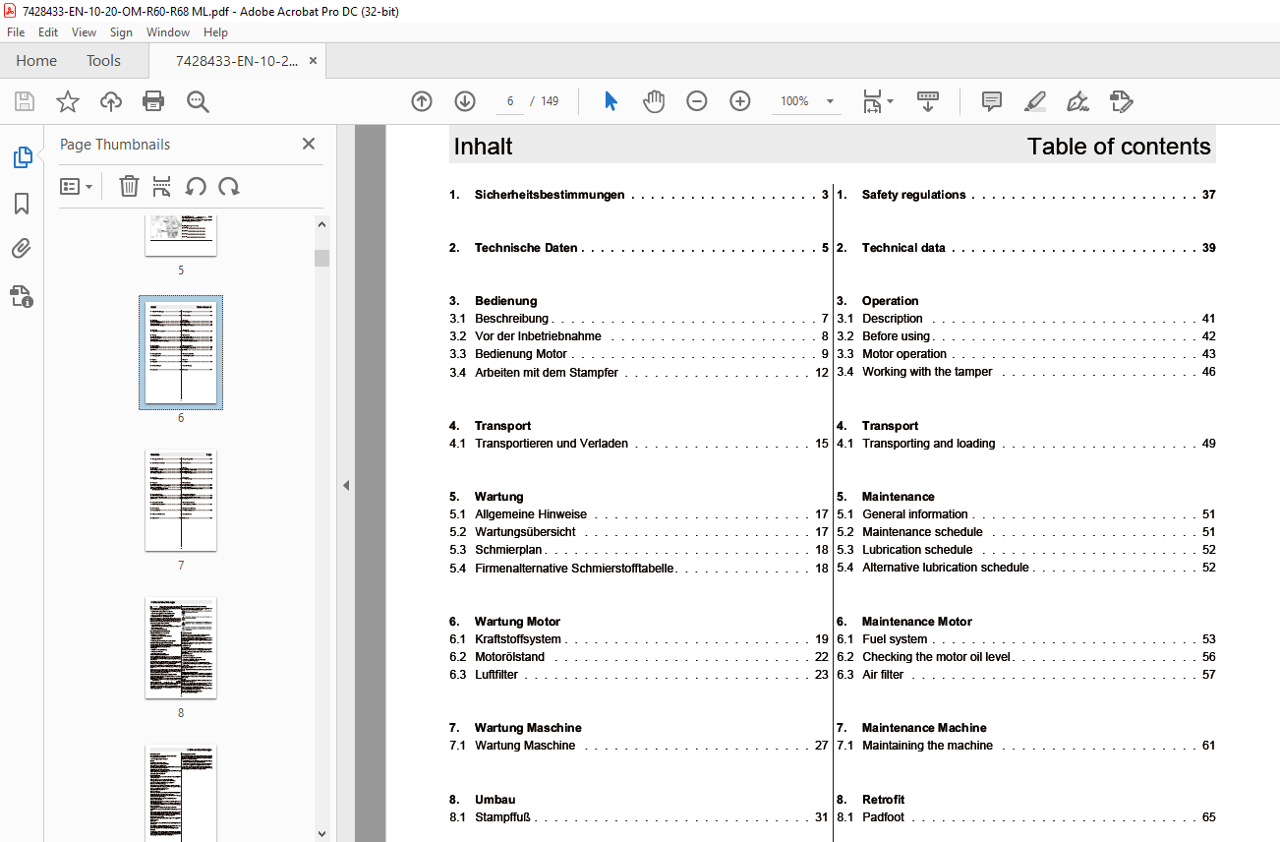Screen dimensions: 1280x842
Task: Click '8.1 Padfoot' entry
Action: pos(1026,817)
